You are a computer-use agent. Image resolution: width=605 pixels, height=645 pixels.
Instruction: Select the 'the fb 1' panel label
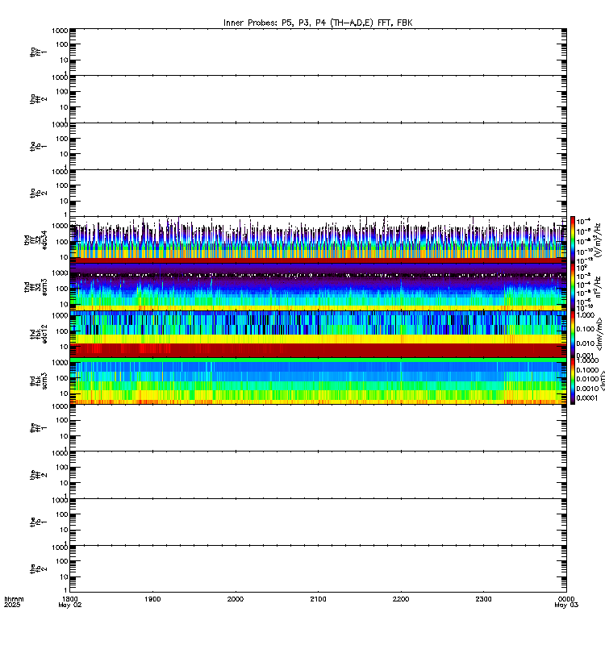(x=38, y=522)
